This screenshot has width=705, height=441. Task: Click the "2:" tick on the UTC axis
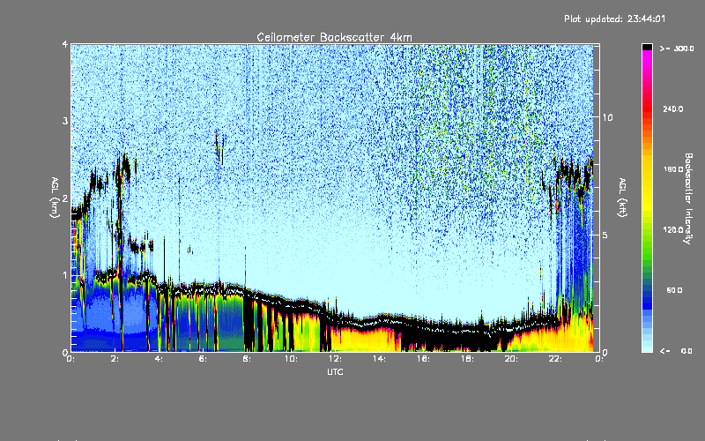click(115, 359)
